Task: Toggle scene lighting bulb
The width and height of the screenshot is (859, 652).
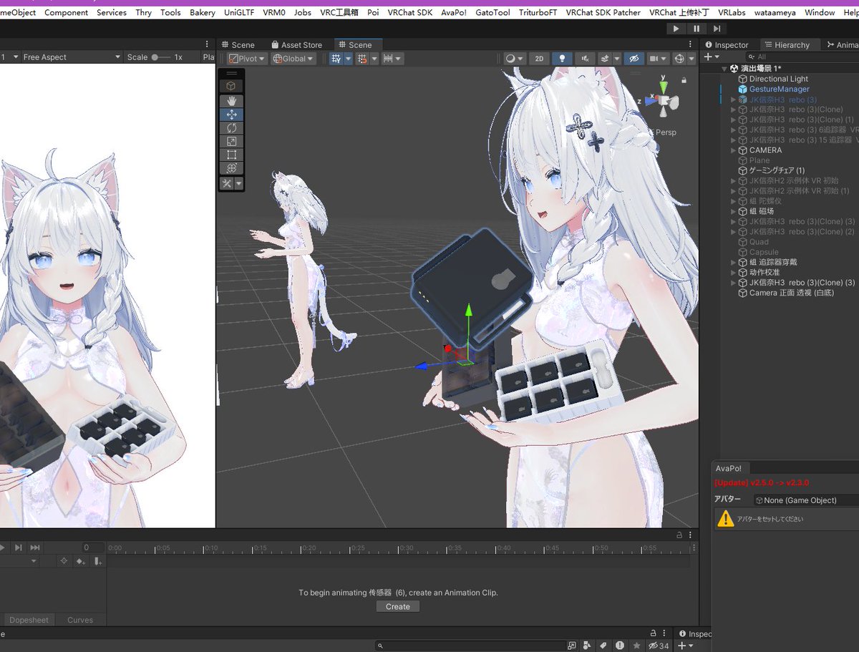Action: point(563,59)
